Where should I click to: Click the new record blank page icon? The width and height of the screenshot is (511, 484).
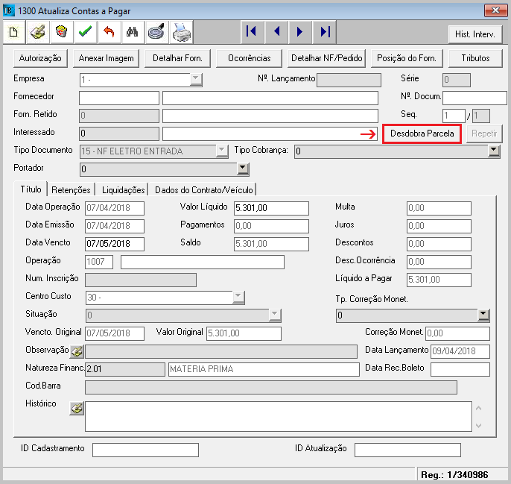14,32
